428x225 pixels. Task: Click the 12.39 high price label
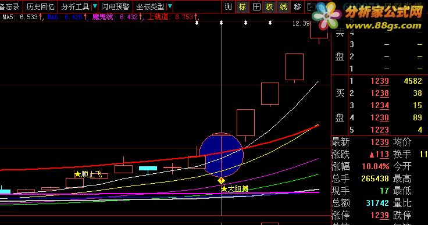click(301, 23)
